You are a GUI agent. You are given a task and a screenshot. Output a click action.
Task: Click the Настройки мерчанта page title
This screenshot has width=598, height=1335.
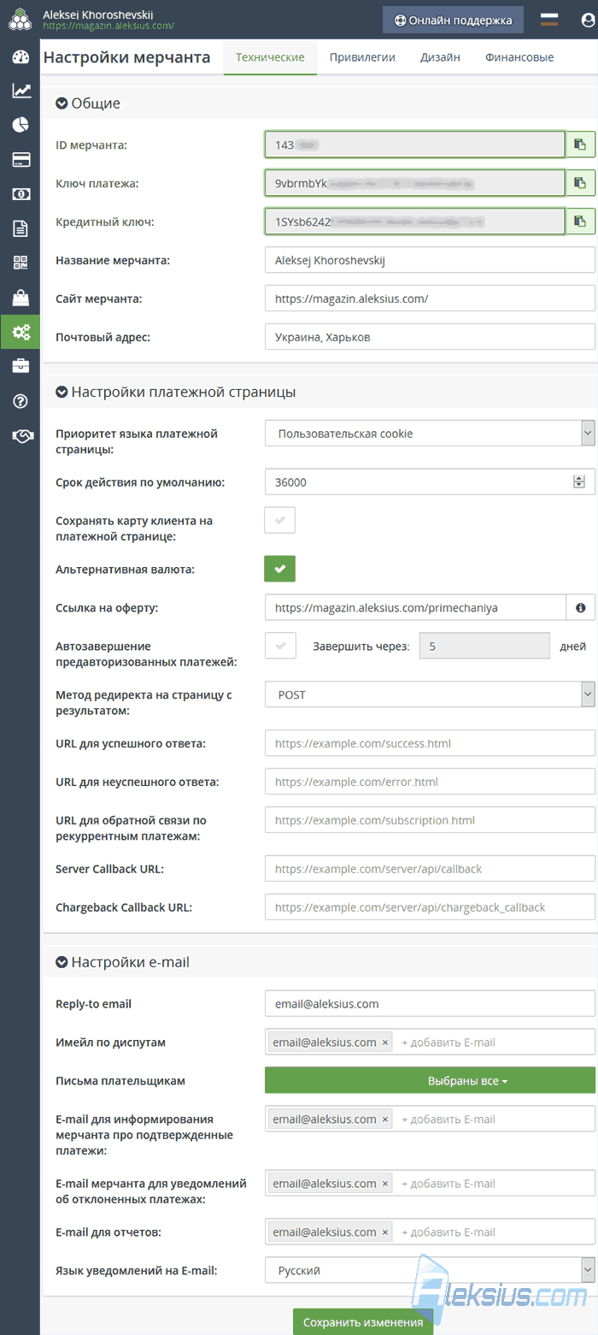[126, 57]
